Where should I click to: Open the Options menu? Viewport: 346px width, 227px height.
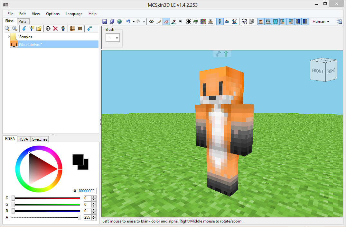coord(53,14)
